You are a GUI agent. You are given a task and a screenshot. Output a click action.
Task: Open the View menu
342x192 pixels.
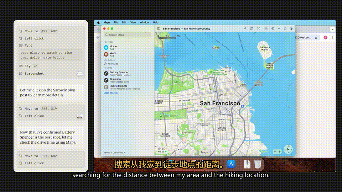tap(133, 22)
